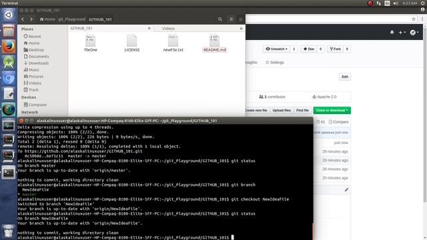Click the Find file button
This screenshot has width=427, height=240.
(x=302, y=110)
